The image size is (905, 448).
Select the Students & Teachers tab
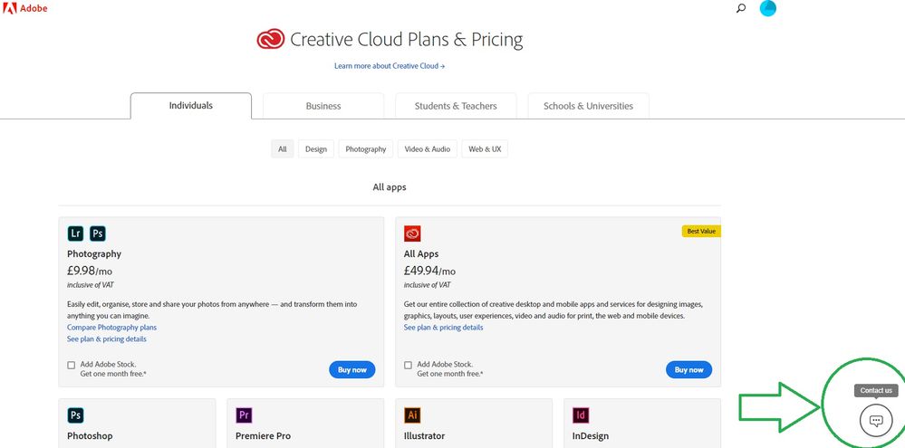pyautogui.click(x=456, y=106)
